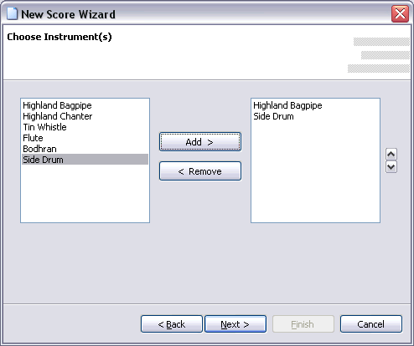Close the New Score Wizard window

[x=400, y=13]
